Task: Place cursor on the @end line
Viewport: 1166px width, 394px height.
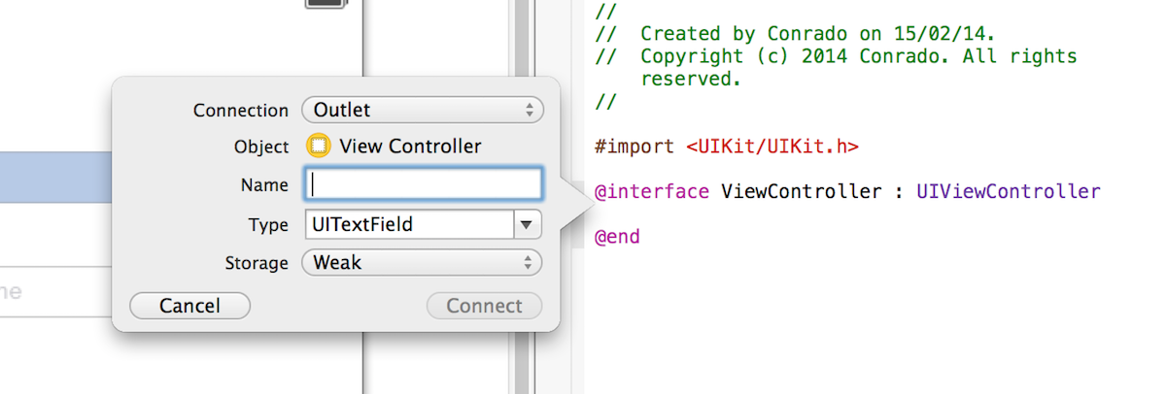Action: click(617, 236)
